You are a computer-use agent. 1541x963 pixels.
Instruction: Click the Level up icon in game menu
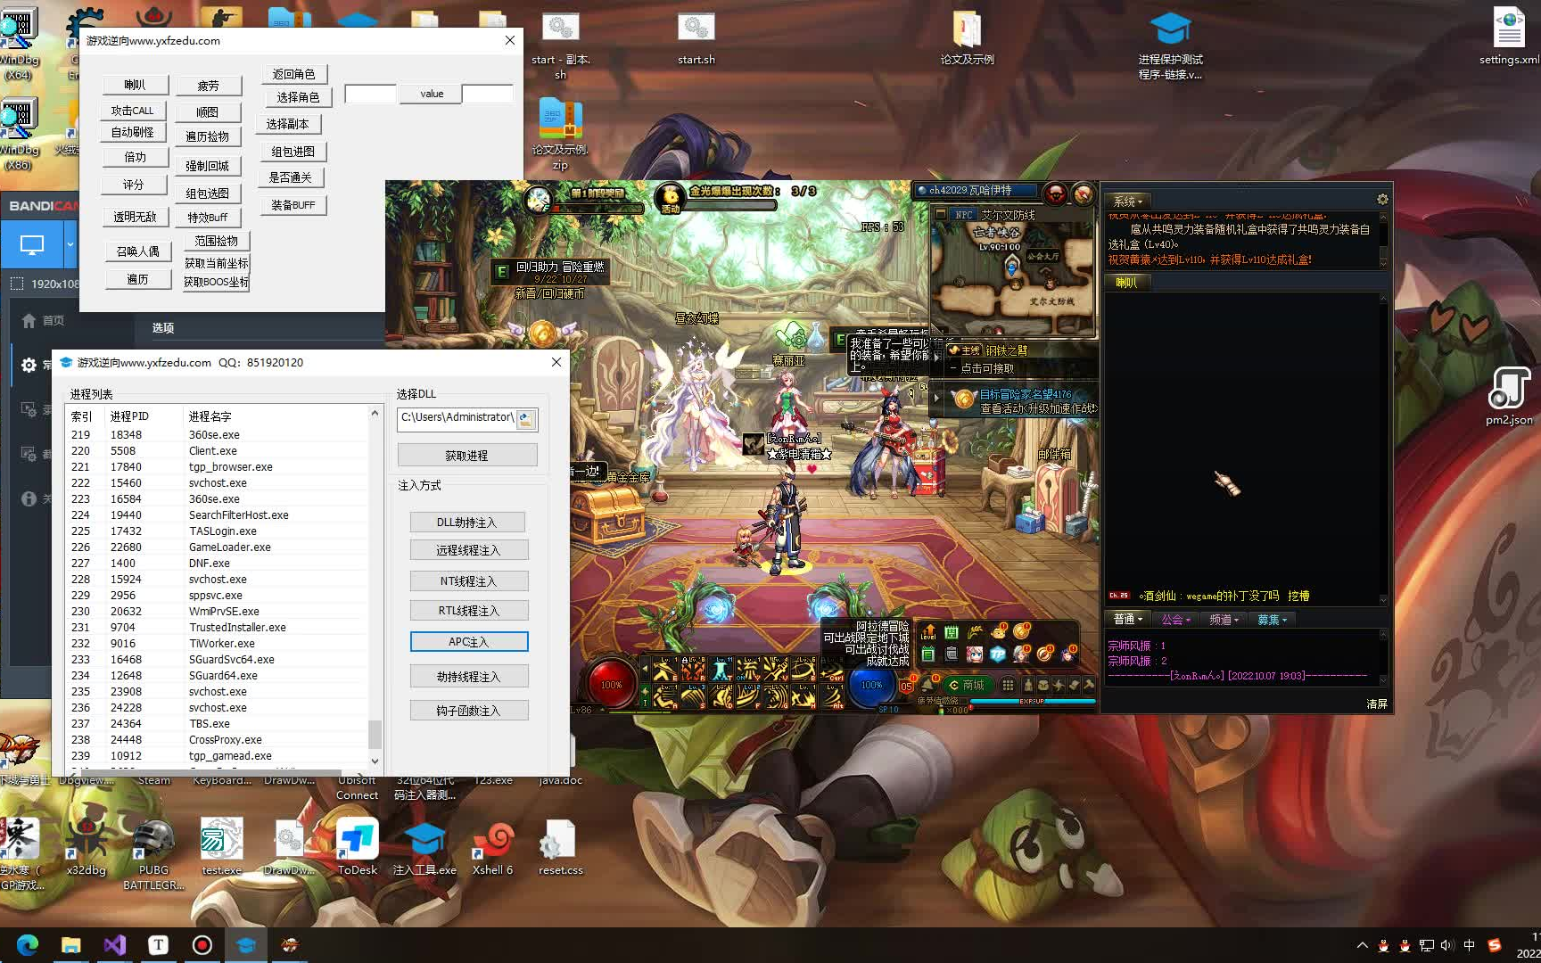pyautogui.click(x=928, y=632)
